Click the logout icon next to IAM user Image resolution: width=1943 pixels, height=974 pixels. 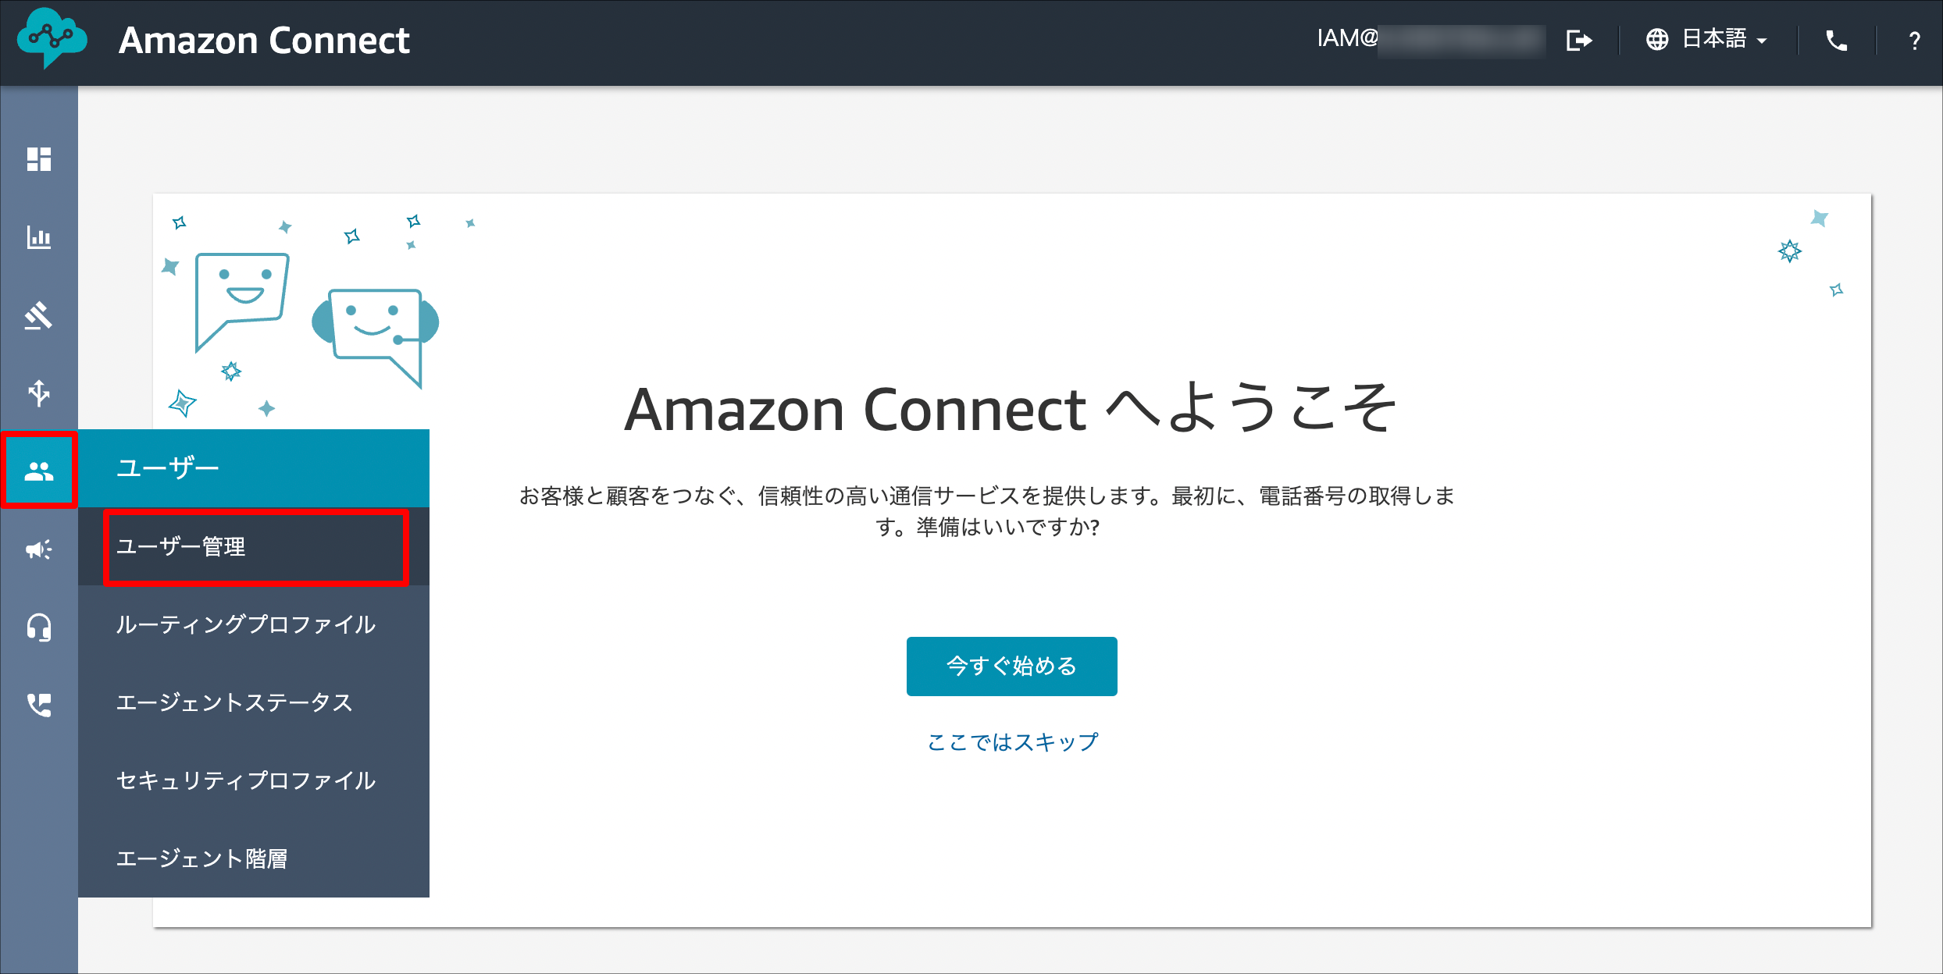pyautogui.click(x=1579, y=40)
